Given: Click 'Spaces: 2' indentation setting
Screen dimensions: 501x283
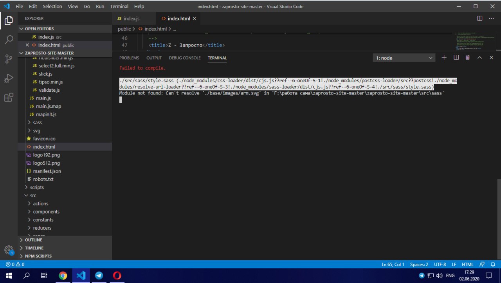Looking at the screenshot, I should [419, 265].
